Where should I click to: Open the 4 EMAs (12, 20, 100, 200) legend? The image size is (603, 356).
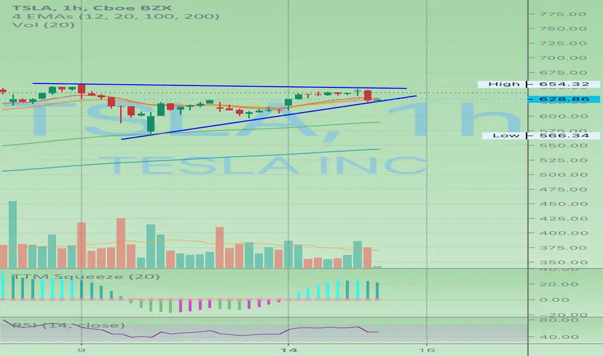click(x=116, y=16)
